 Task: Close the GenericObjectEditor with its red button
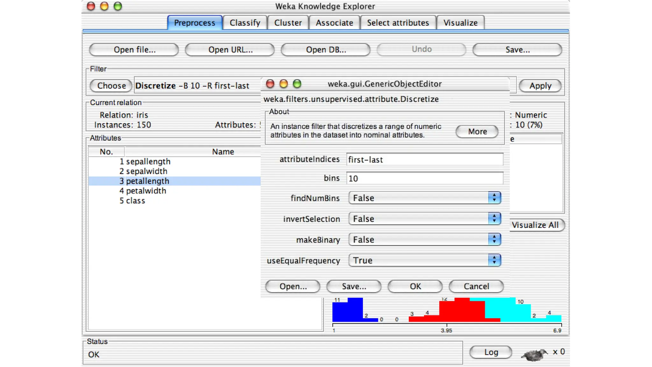coord(270,84)
